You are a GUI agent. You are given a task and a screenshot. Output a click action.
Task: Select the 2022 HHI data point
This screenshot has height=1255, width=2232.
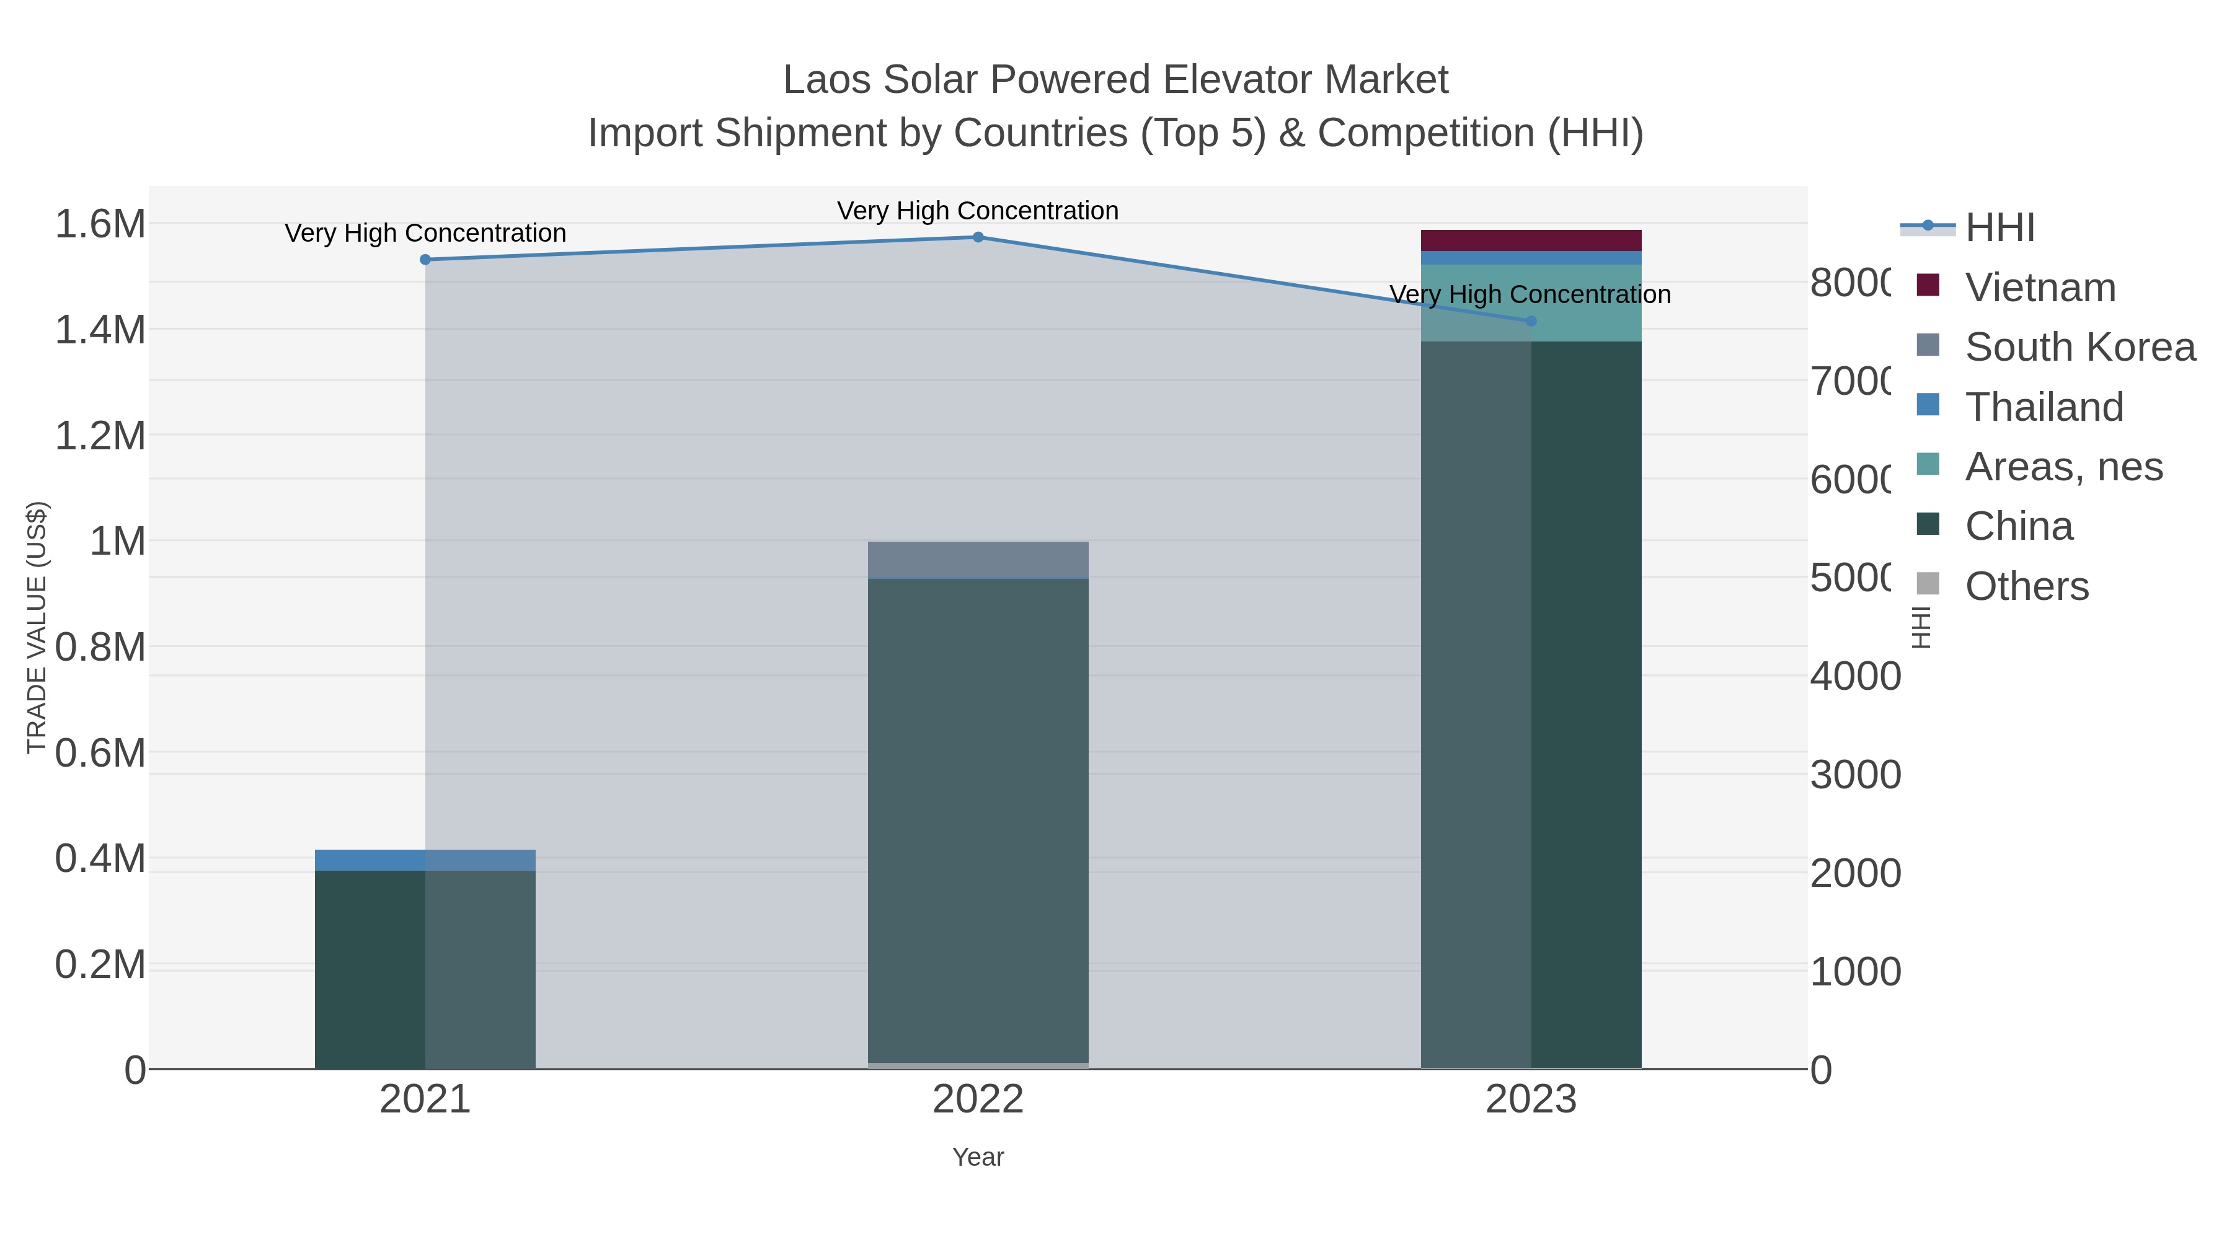(978, 237)
